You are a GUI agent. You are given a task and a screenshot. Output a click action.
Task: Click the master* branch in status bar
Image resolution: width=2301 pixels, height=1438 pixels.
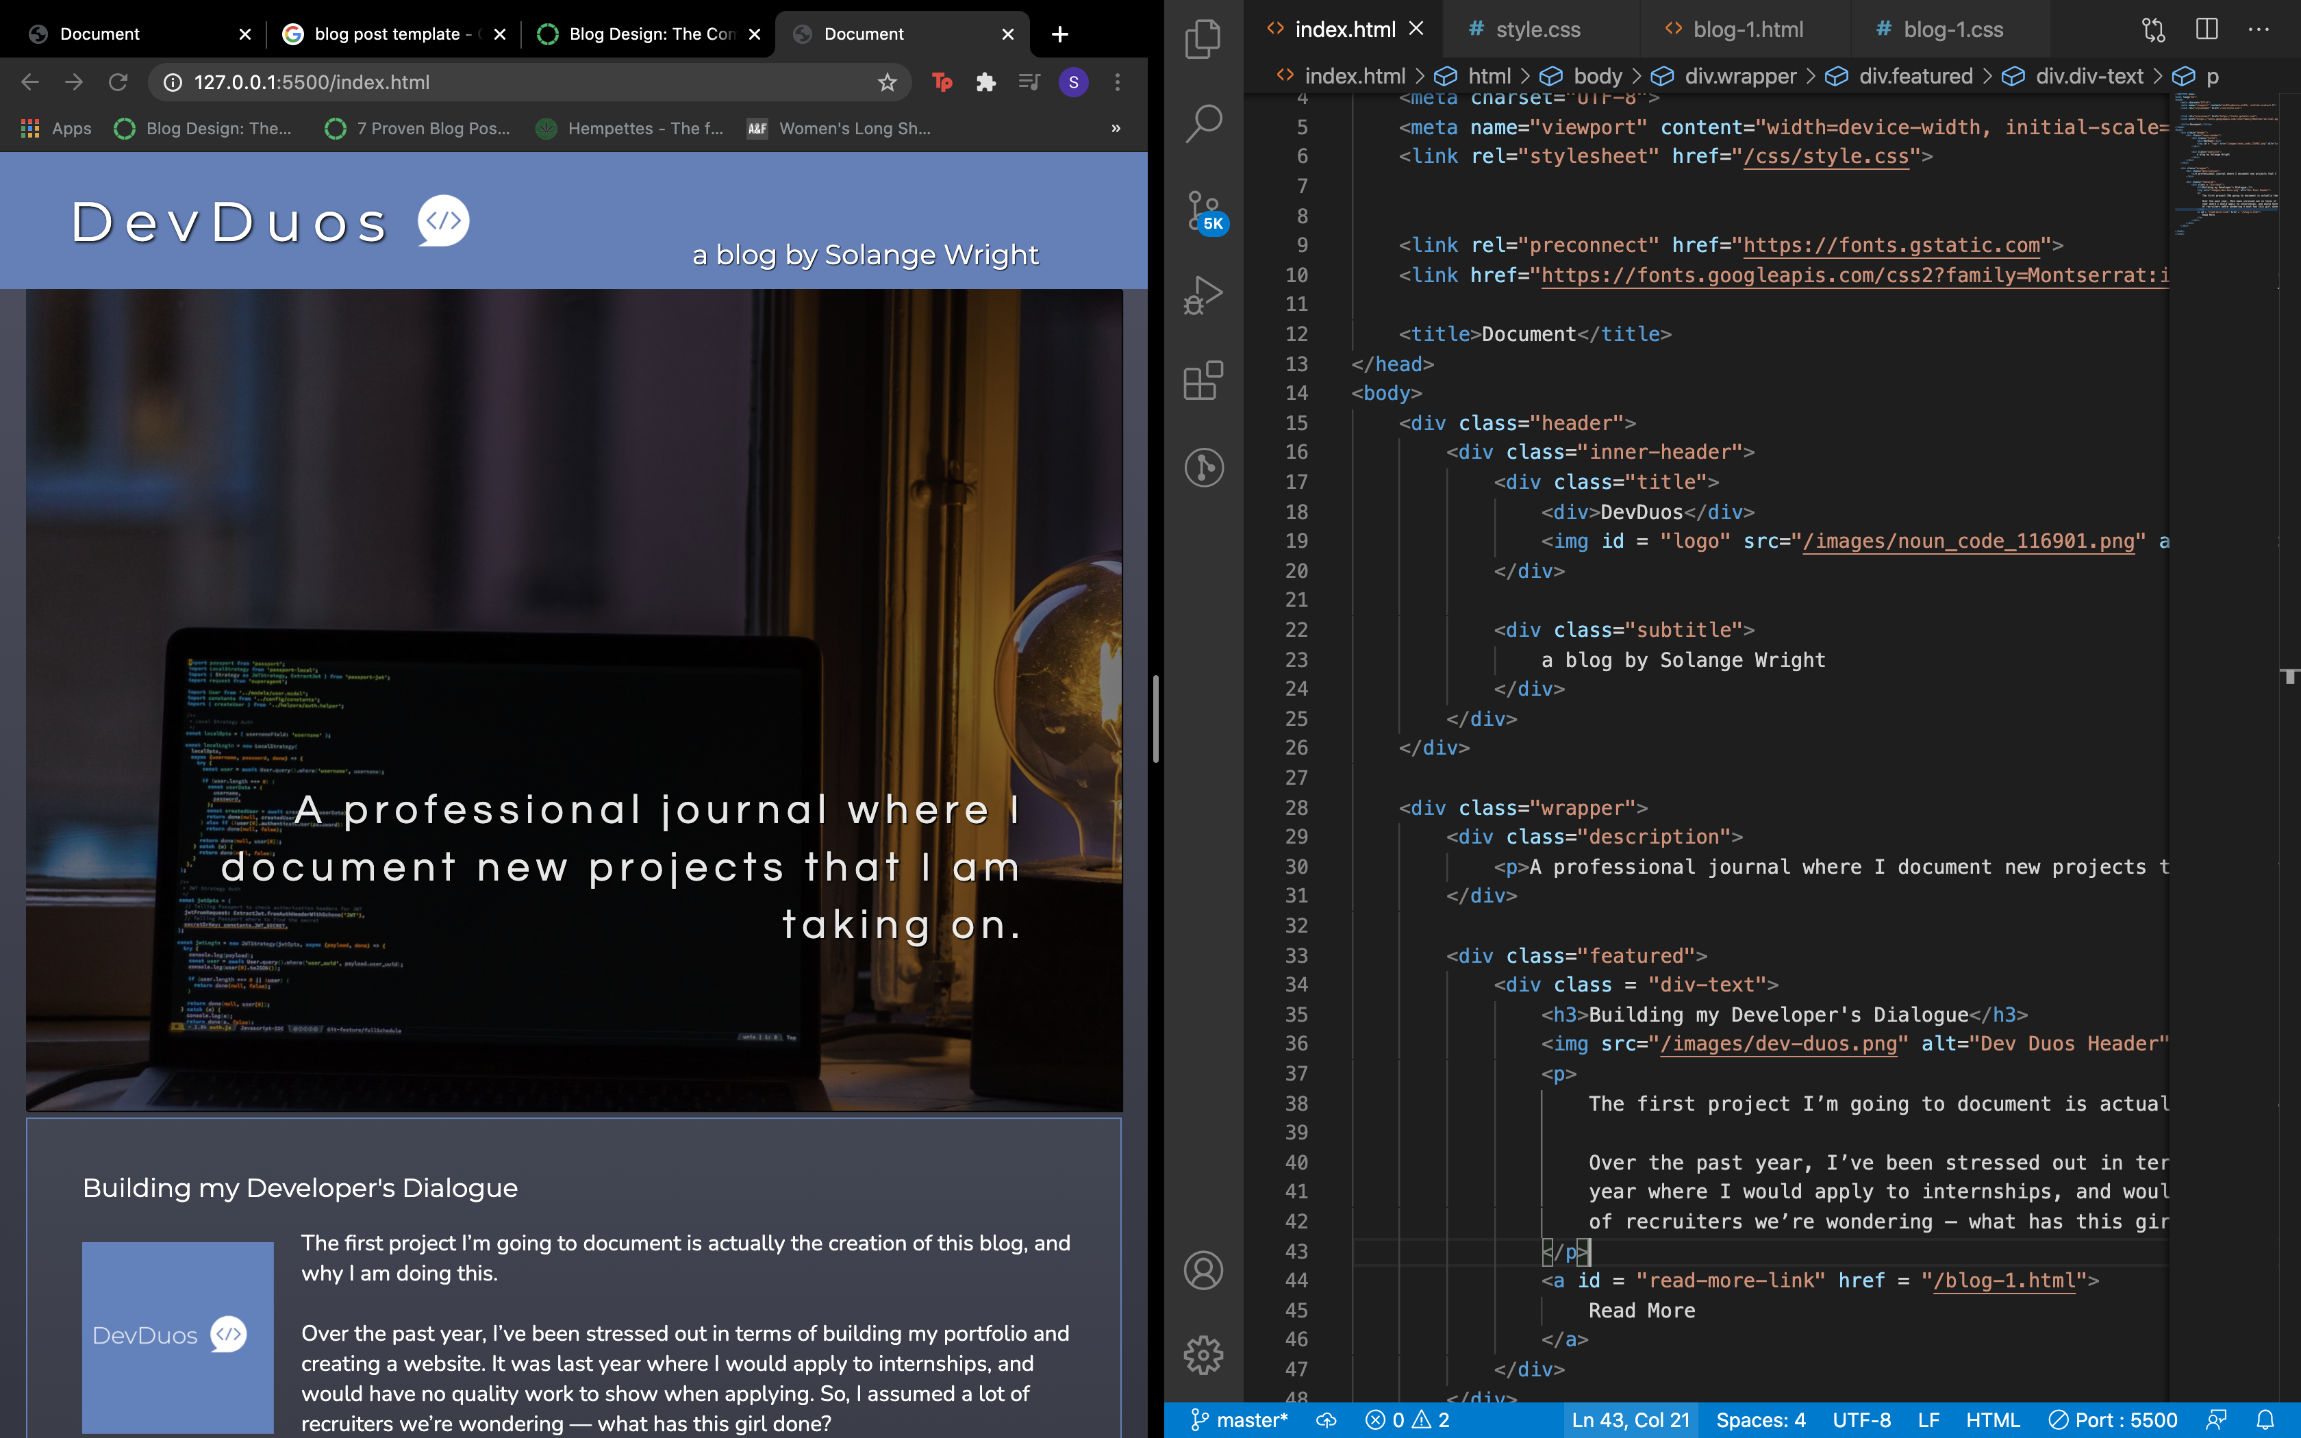pyautogui.click(x=1239, y=1420)
